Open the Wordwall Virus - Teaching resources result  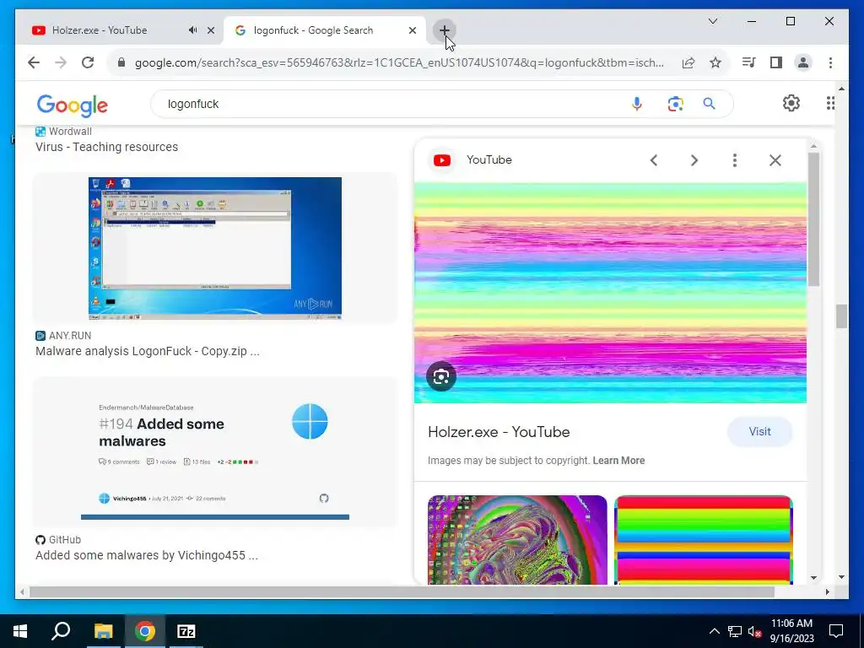(106, 147)
